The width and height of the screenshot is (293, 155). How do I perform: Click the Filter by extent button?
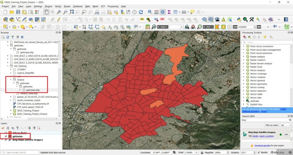(272, 125)
